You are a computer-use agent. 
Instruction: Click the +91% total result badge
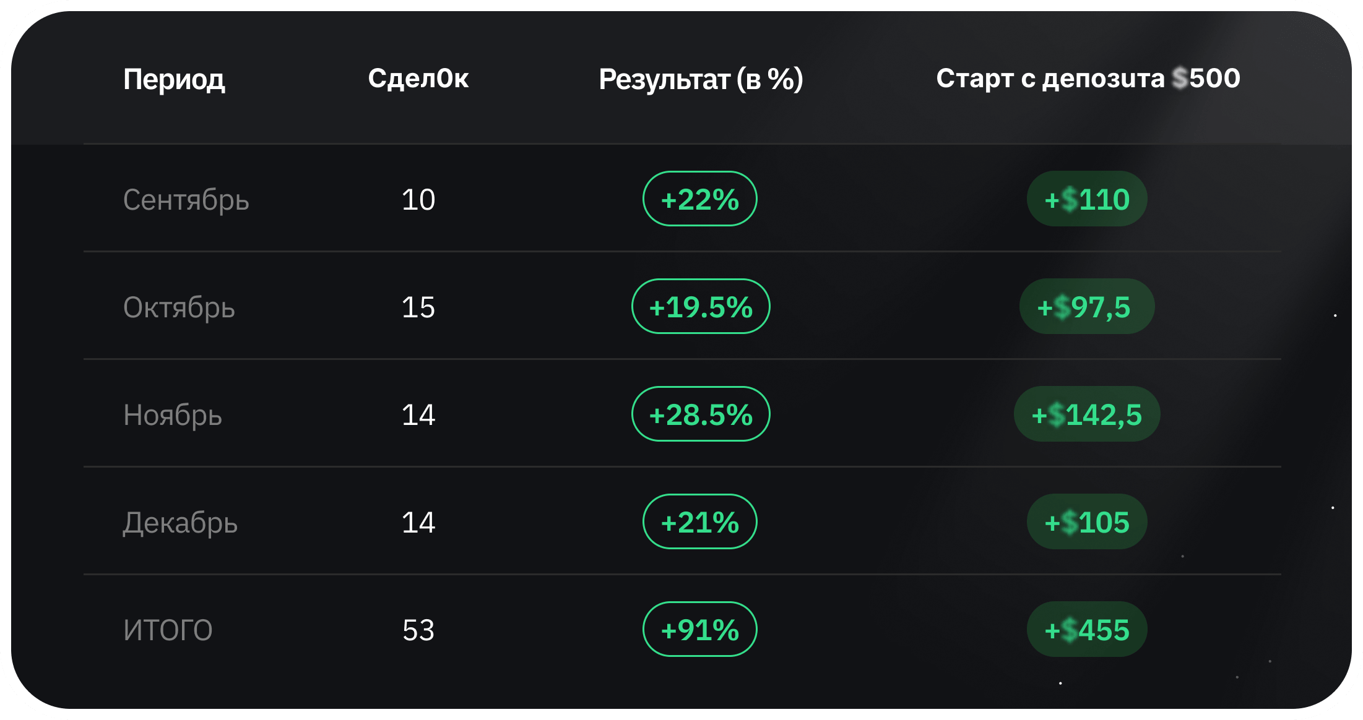700,630
